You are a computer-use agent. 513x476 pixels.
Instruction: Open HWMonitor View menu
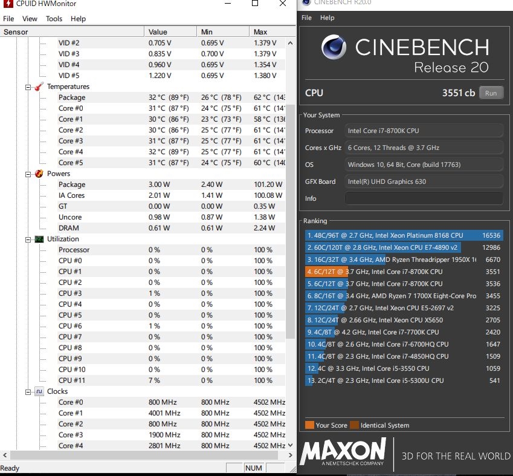point(30,19)
